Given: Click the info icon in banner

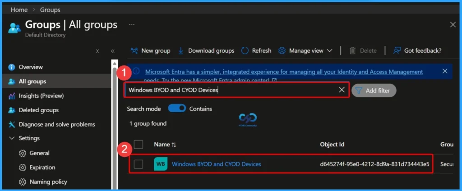Looking at the screenshot, I should coord(136,71).
